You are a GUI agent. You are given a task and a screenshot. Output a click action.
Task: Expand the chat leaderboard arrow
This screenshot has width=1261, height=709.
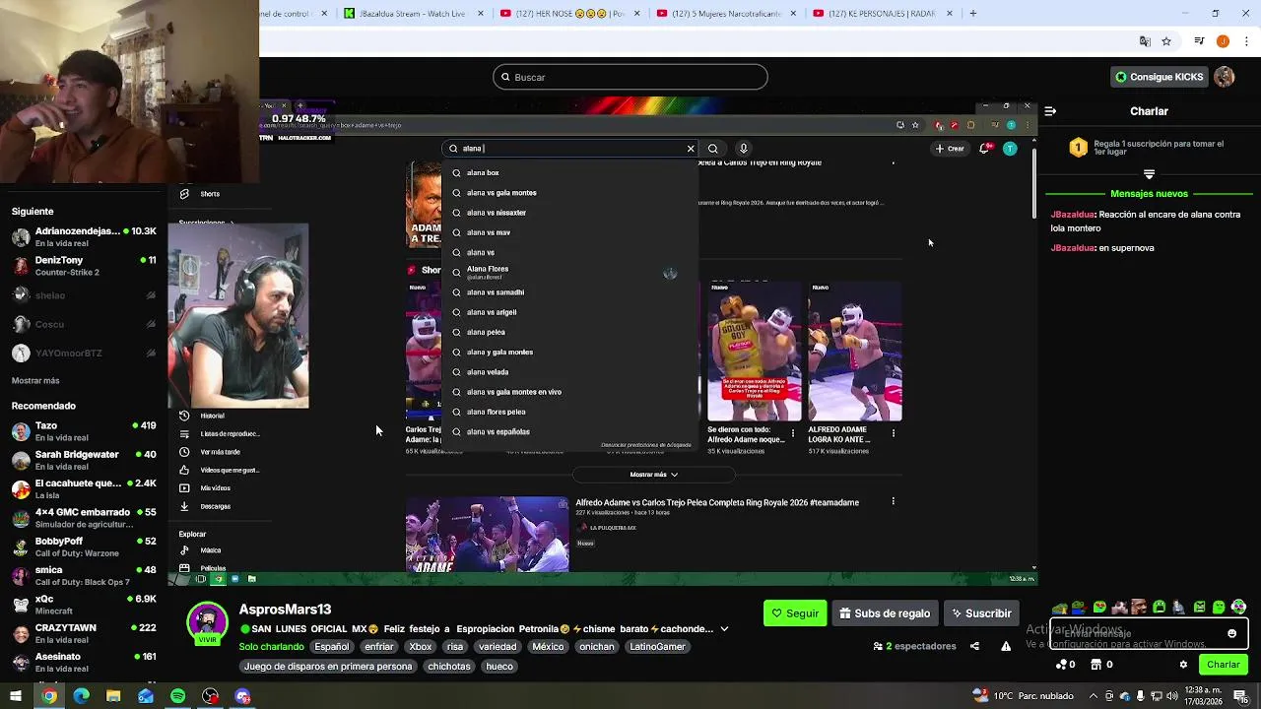(x=1149, y=173)
